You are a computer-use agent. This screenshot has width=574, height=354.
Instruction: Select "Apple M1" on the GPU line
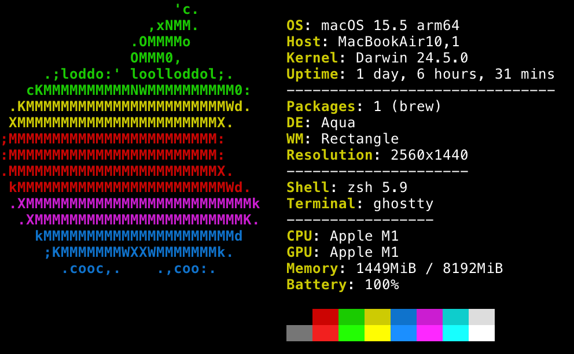pos(364,252)
